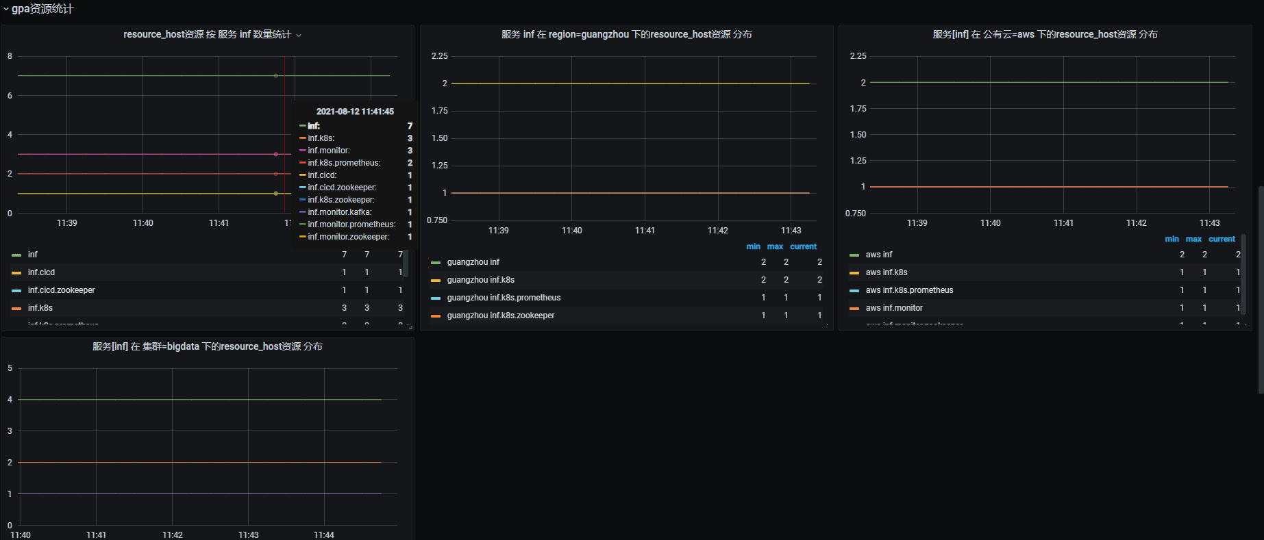Sort the guangzhou panel legend by current

coord(803,246)
